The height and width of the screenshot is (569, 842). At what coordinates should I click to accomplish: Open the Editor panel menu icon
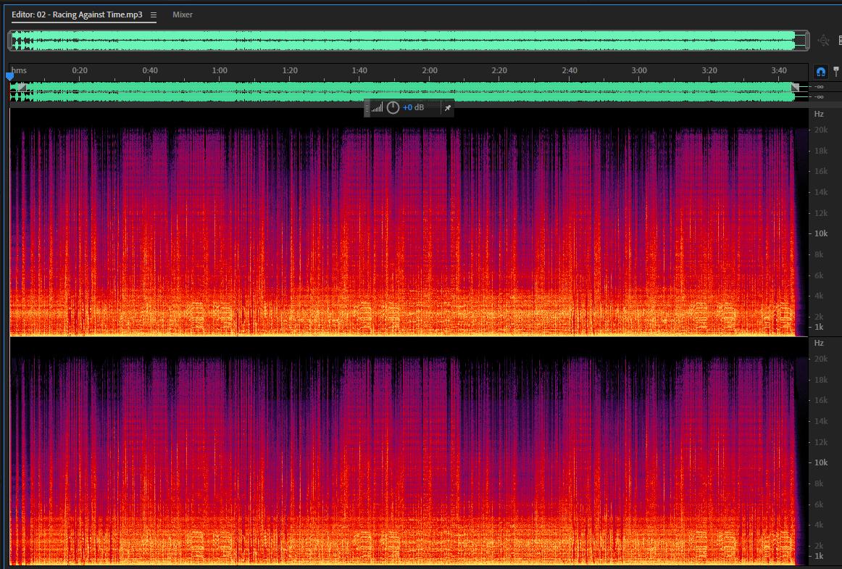[x=154, y=15]
